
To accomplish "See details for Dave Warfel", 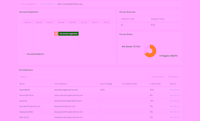I will (175, 90).
